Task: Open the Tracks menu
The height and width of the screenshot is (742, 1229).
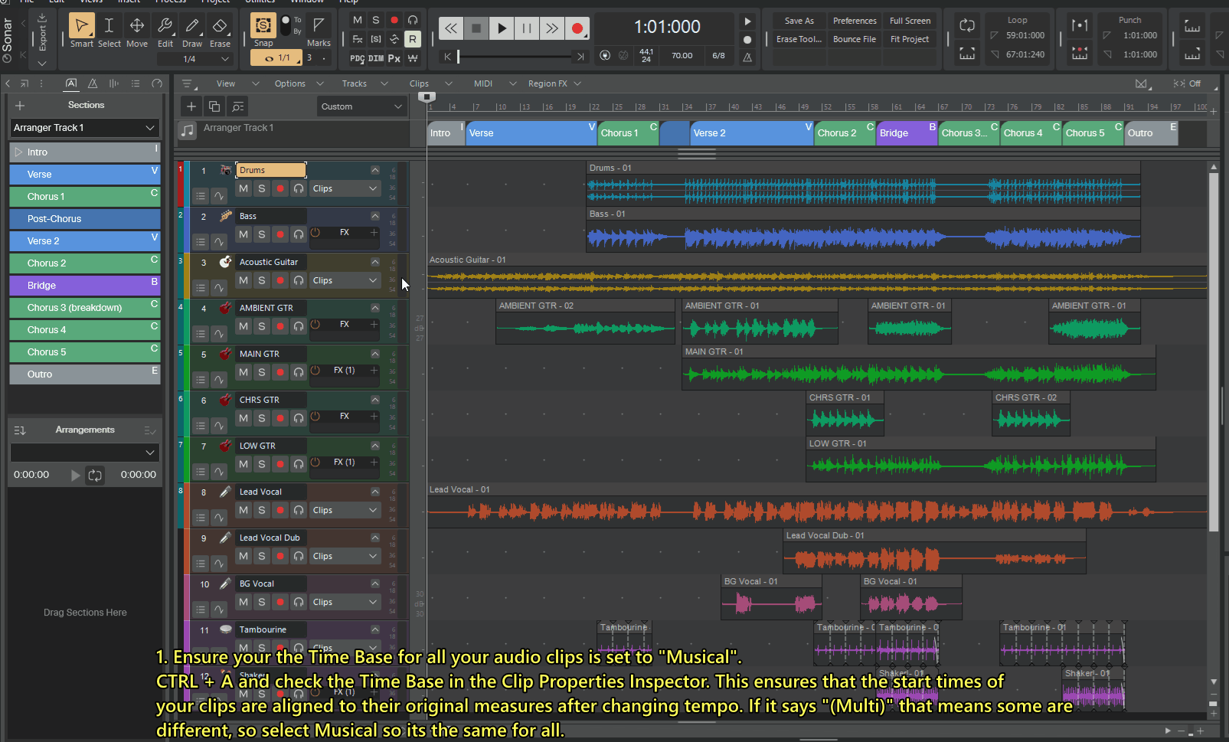Action: click(354, 83)
